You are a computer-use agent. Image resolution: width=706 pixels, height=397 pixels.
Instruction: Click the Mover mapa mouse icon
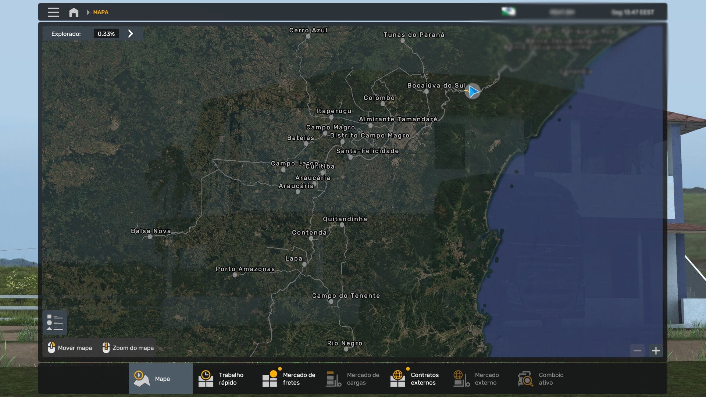pos(51,347)
